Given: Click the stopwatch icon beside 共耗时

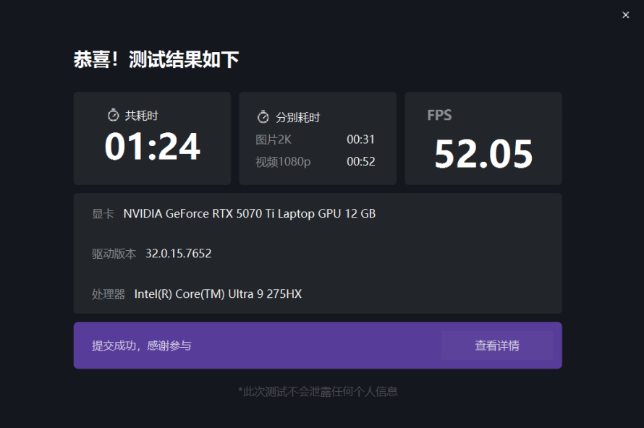Looking at the screenshot, I should click(113, 115).
